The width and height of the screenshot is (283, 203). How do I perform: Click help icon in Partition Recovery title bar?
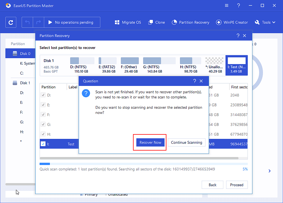238,36
